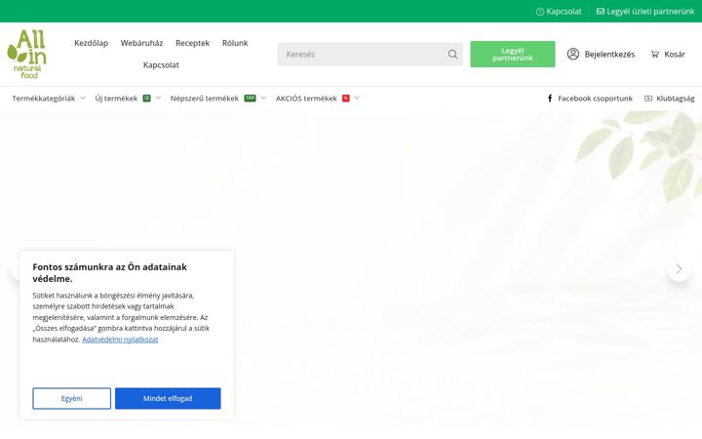The width and height of the screenshot is (702, 439).
Task: Click the cookie notice heading Fontos számunkra
Action: click(109, 273)
